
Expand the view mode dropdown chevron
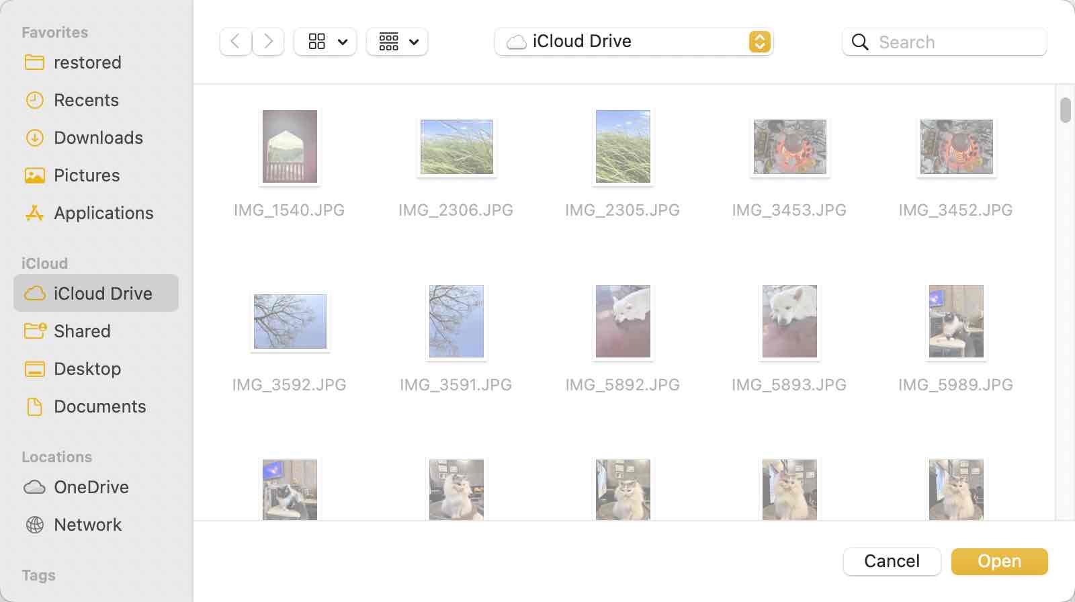tap(343, 42)
